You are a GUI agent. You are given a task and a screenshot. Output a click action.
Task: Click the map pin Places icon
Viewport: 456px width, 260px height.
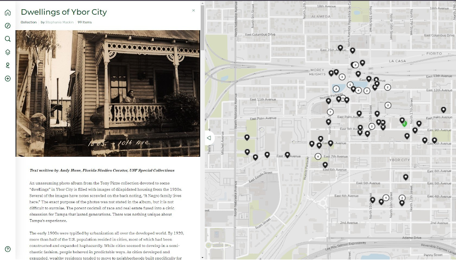click(x=8, y=65)
